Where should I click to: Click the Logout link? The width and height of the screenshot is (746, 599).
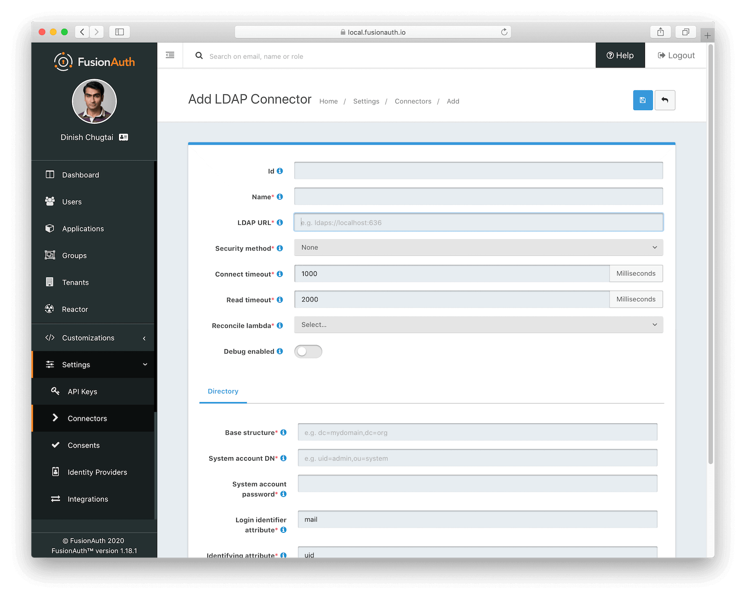pos(676,55)
